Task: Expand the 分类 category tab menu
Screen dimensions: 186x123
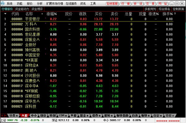Action: (x=13, y=115)
